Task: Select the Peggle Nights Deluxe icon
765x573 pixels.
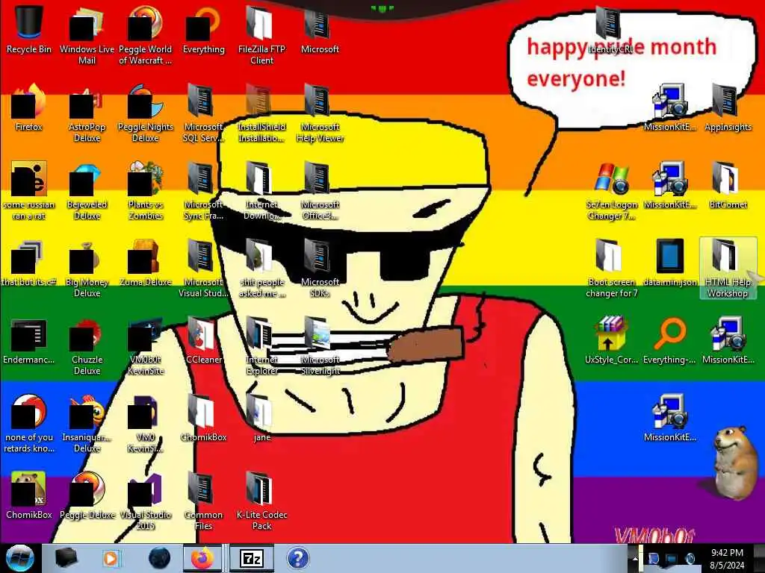Action: 146,113
